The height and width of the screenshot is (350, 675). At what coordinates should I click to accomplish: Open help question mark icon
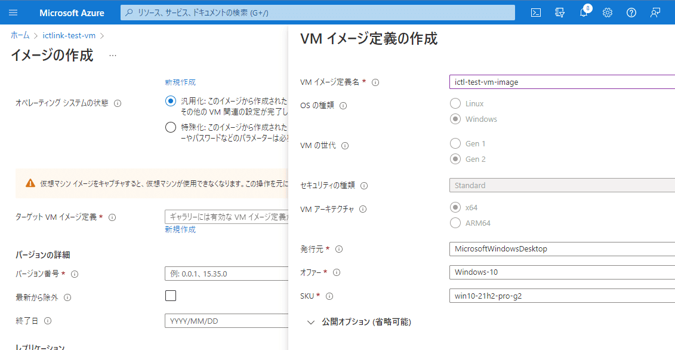pos(631,13)
